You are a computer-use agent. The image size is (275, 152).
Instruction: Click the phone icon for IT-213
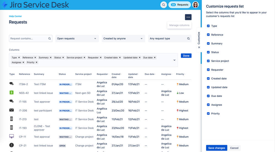[11, 119]
